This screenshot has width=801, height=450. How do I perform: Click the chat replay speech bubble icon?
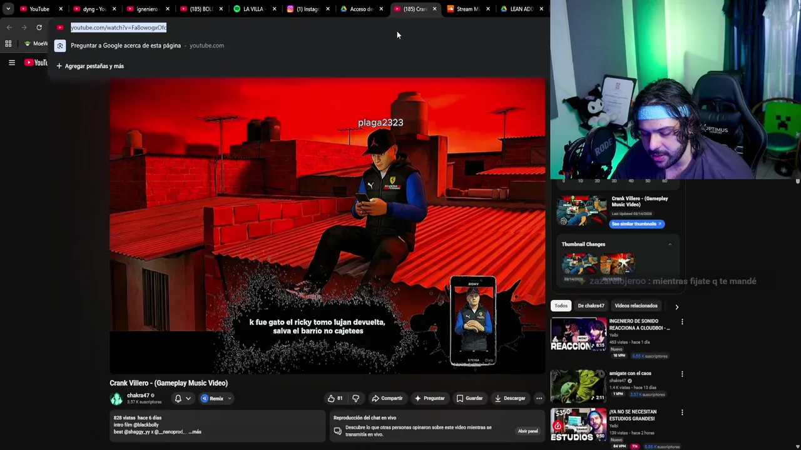[x=337, y=431]
